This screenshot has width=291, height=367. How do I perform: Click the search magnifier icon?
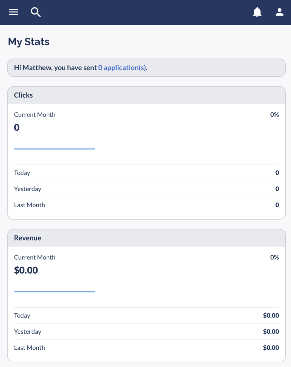(x=36, y=12)
